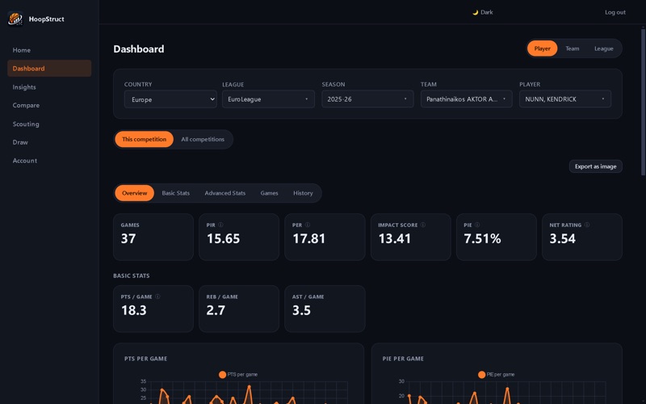Open Account in the sidebar

pyautogui.click(x=49, y=160)
